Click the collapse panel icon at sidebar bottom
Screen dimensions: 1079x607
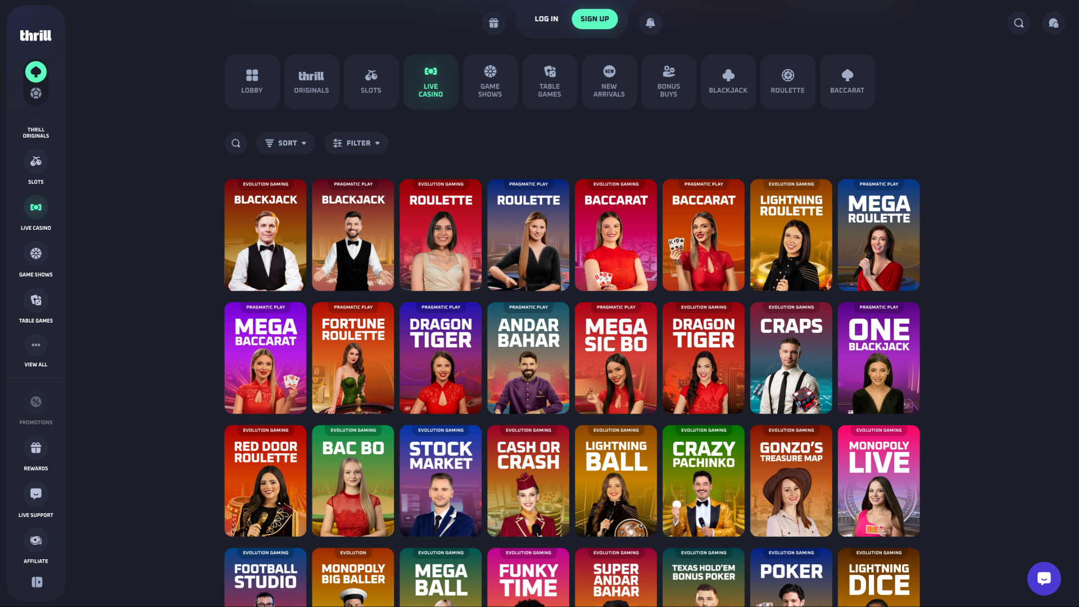pyautogui.click(x=36, y=582)
